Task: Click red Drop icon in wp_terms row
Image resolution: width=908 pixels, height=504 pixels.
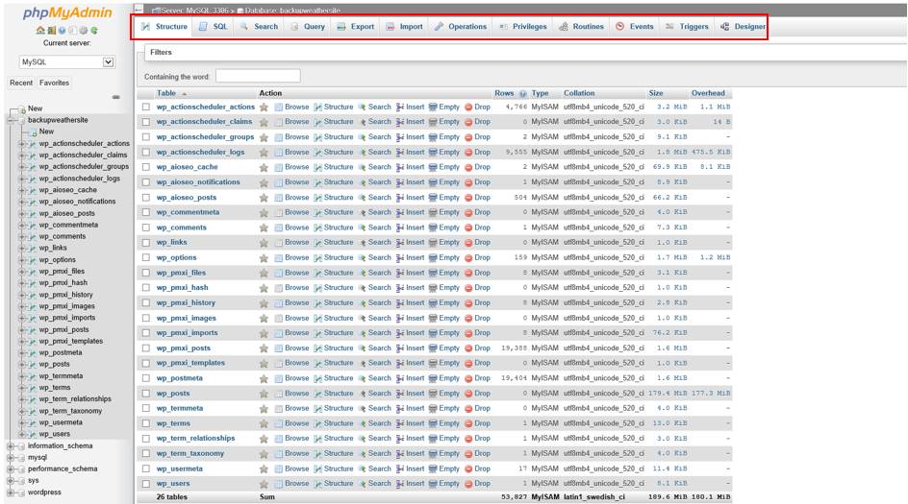Action: pos(468,423)
